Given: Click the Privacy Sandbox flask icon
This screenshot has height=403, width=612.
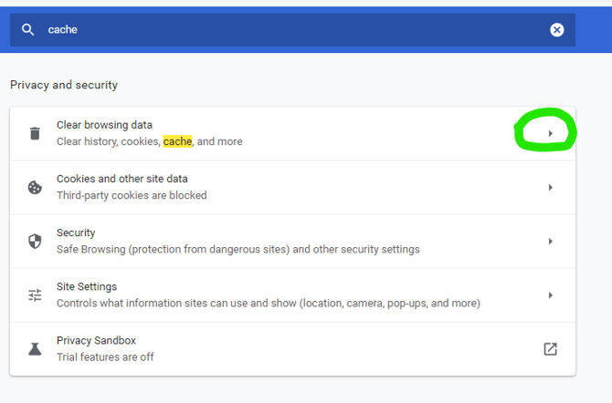Looking at the screenshot, I should tap(35, 348).
